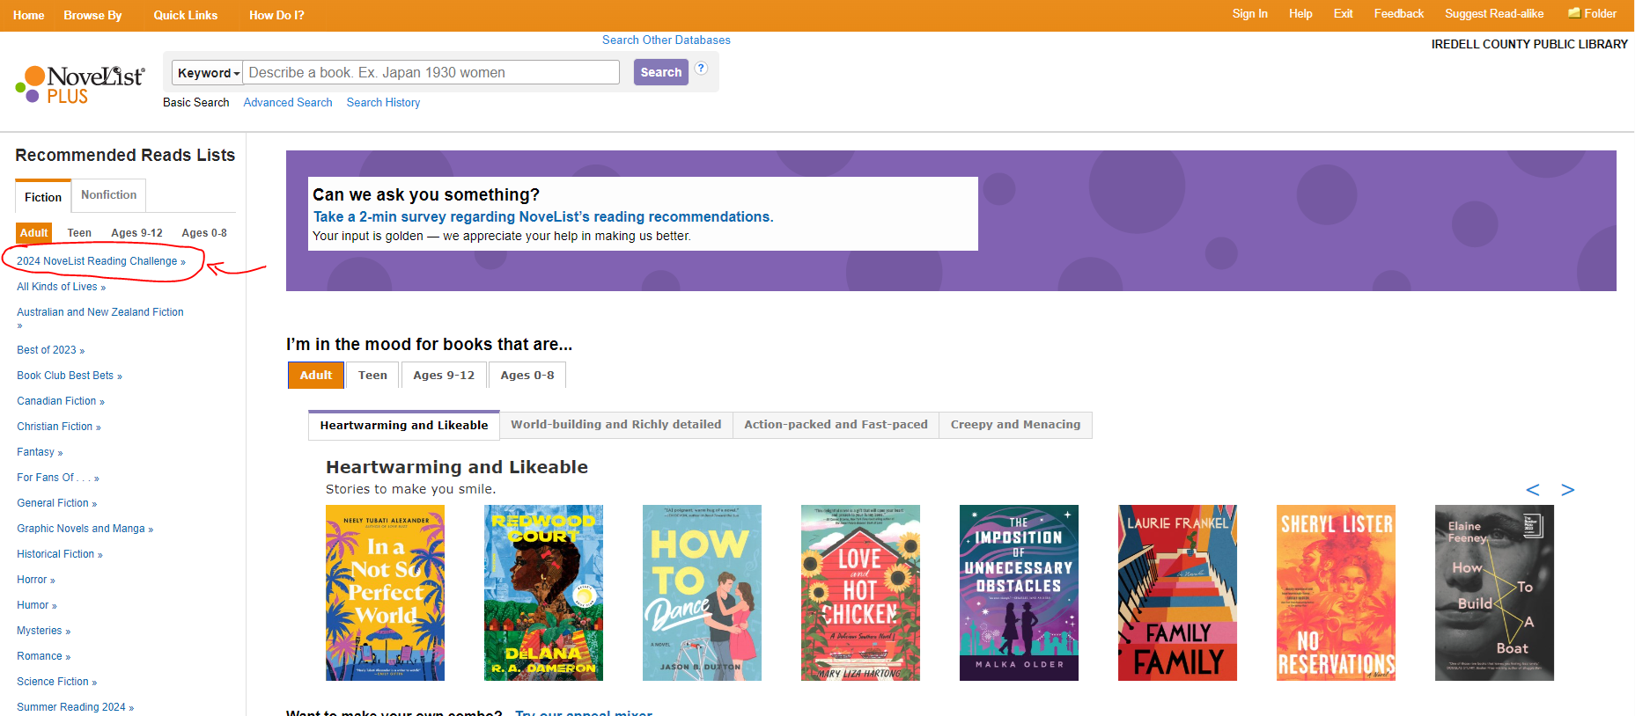The width and height of the screenshot is (1635, 716).
Task: Click Suggest Read-alike
Action: pos(1494,13)
